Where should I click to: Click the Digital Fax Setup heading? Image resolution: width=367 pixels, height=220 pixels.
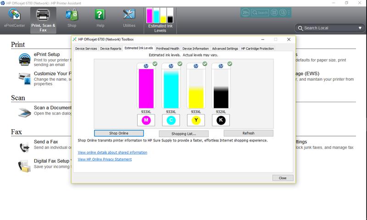(x=52, y=161)
